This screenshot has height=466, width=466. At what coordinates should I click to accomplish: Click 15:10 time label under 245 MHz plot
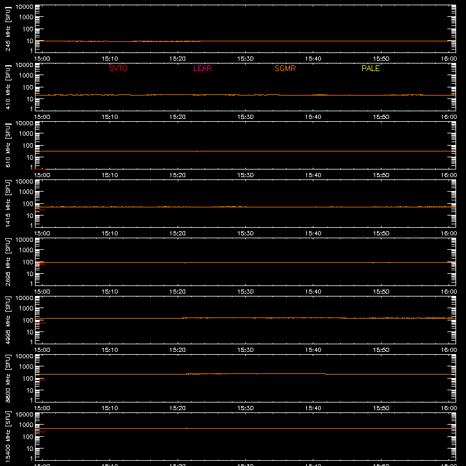click(110, 59)
